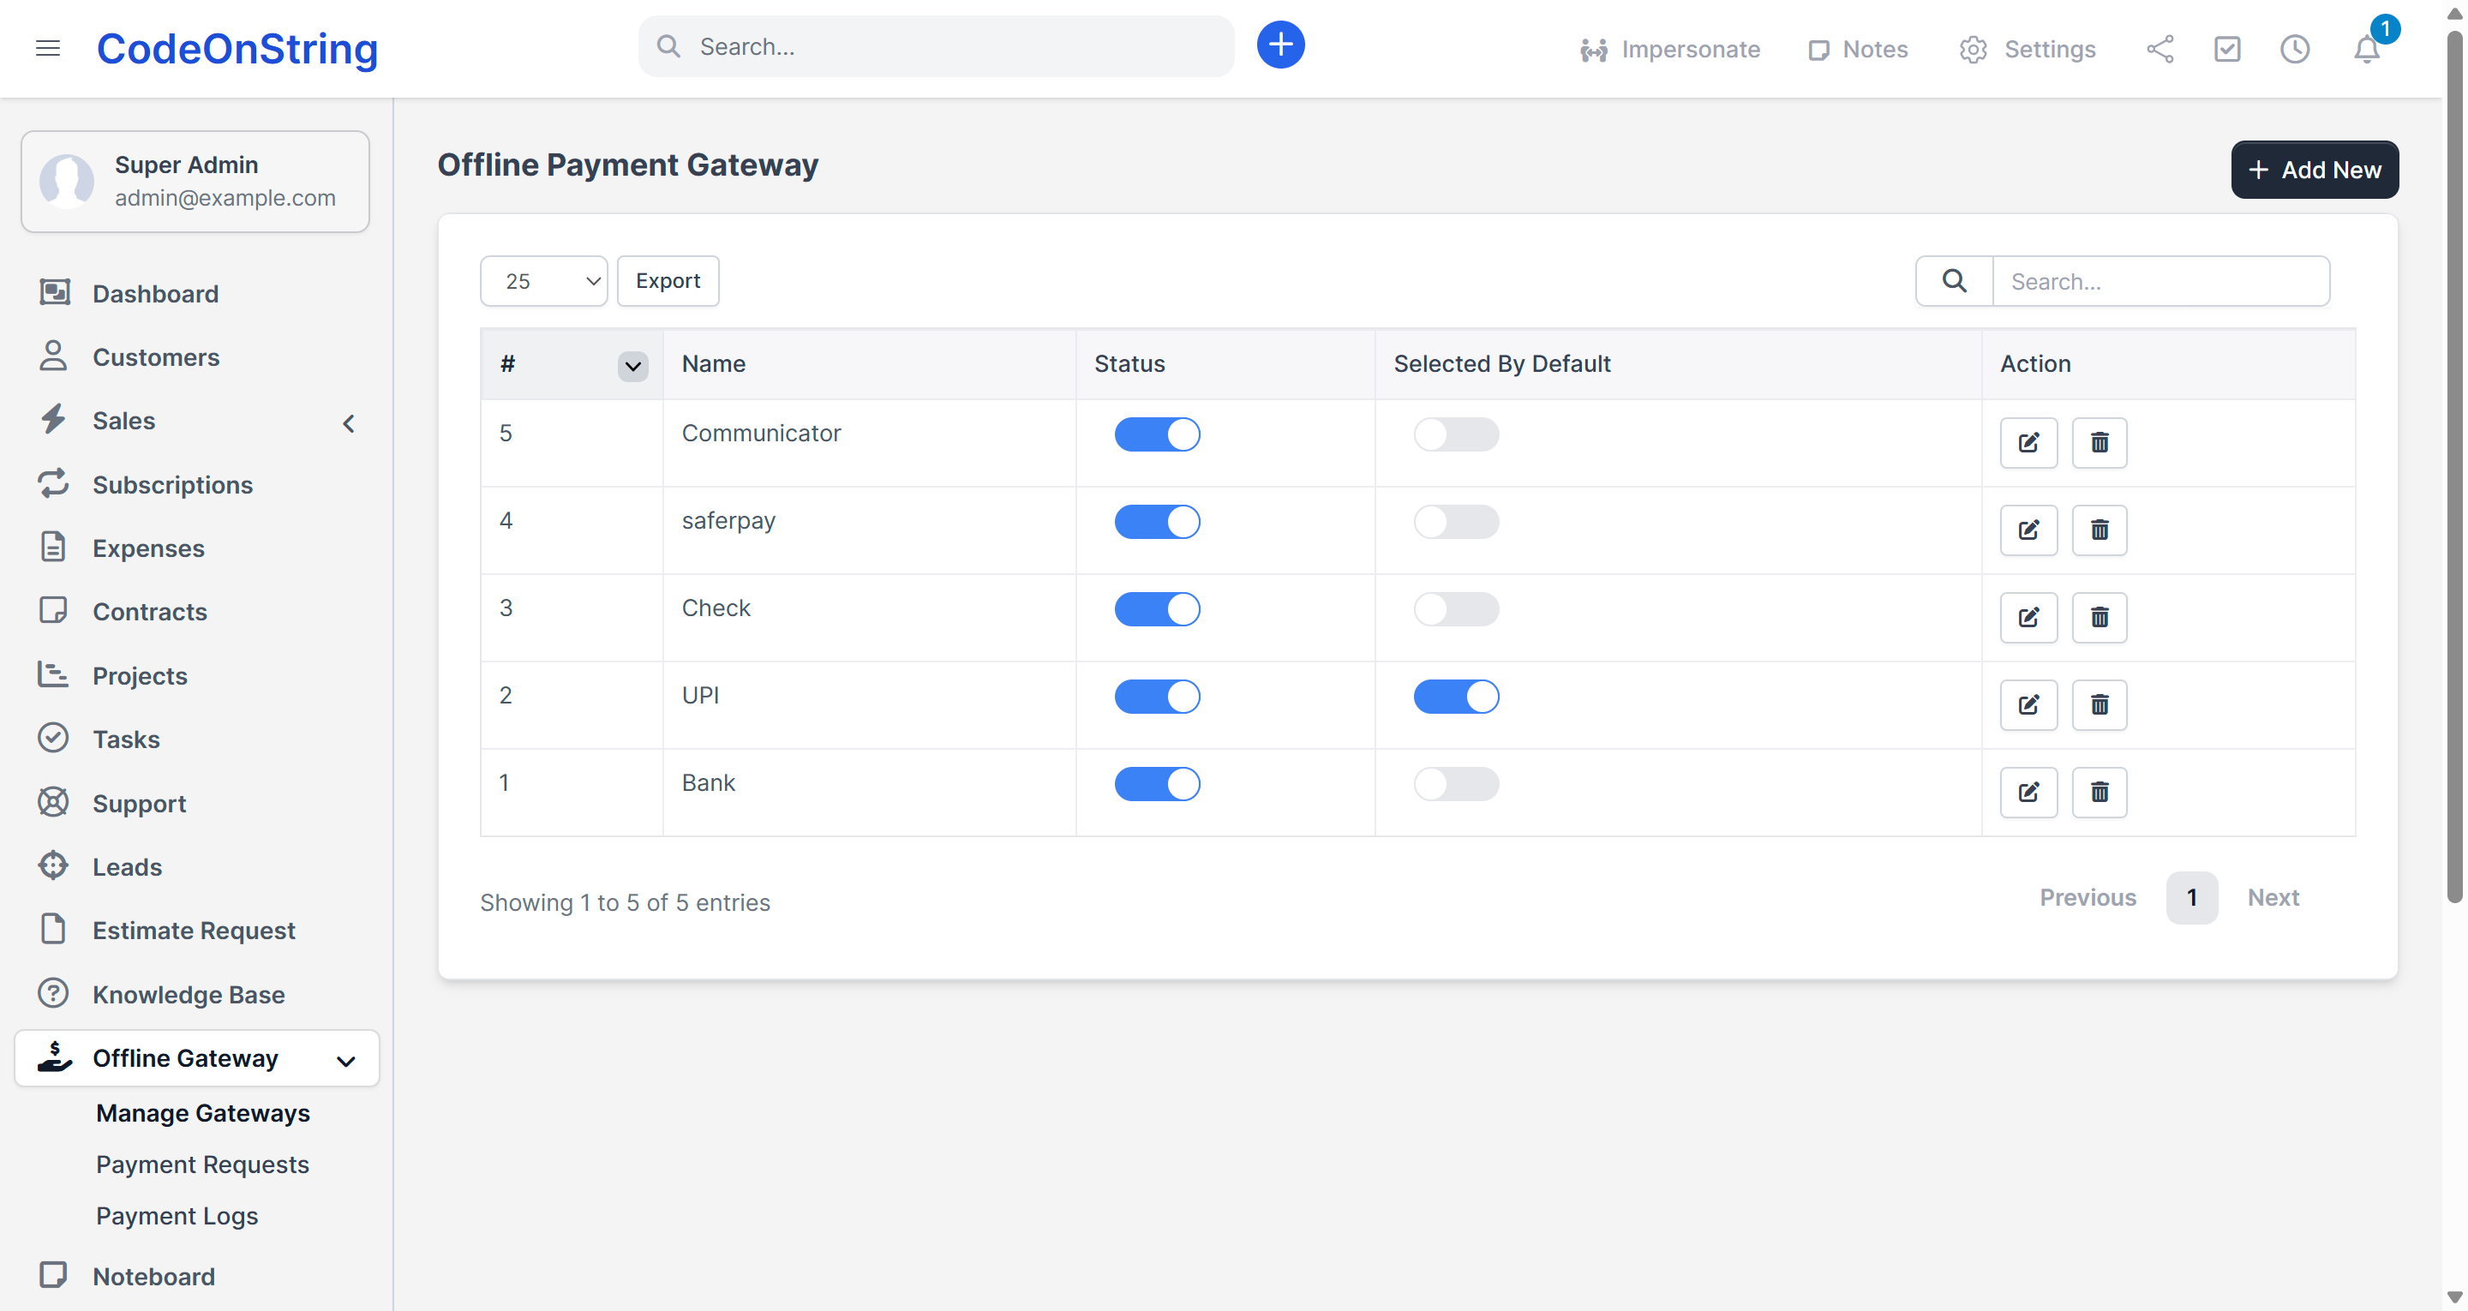The height and width of the screenshot is (1311, 2468).
Task: Disable UPI status toggle
Action: [x=1156, y=697]
